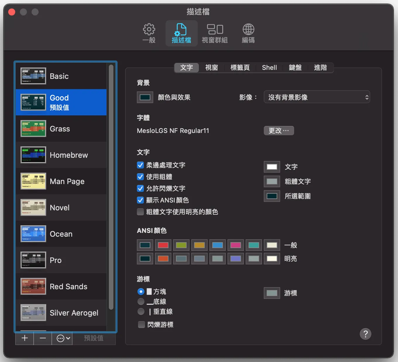Click the Red Sands profile thumbnail
This screenshot has height=362, width=398.
point(33,286)
